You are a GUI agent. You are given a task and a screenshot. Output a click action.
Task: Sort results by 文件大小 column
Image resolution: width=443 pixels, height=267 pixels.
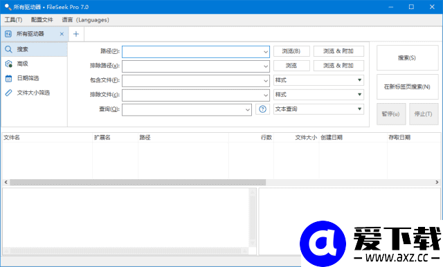click(x=296, y=138)
